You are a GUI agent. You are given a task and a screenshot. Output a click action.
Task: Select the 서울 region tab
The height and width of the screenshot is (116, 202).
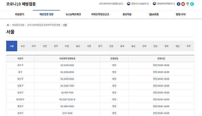[x=12, y=46]
